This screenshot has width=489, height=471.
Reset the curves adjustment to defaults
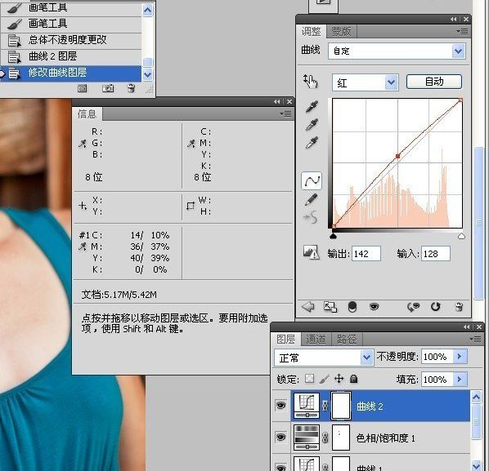click(435, 307)
